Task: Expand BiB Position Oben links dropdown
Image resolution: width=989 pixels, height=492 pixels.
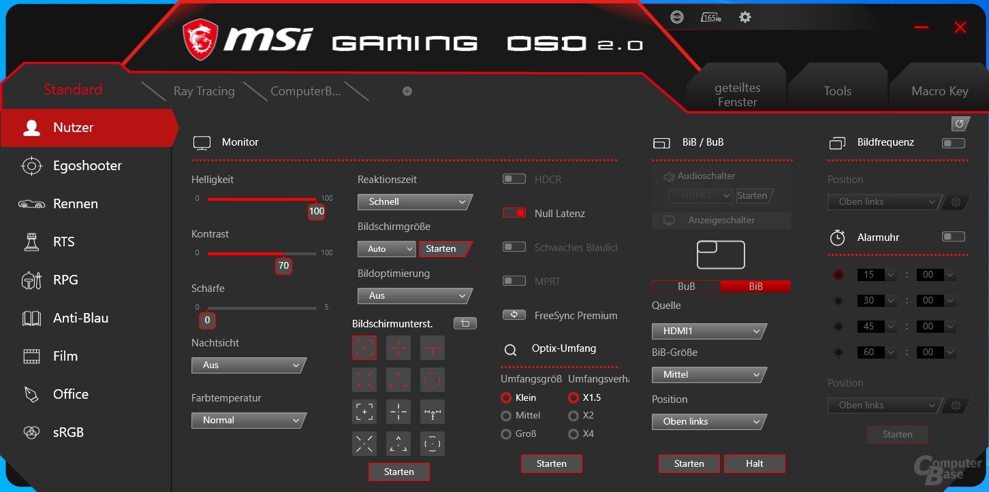Action: tap(709, 422)
